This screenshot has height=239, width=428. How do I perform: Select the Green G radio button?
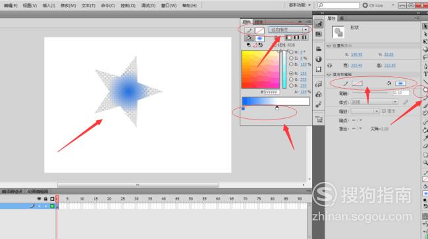click(291, 79)
